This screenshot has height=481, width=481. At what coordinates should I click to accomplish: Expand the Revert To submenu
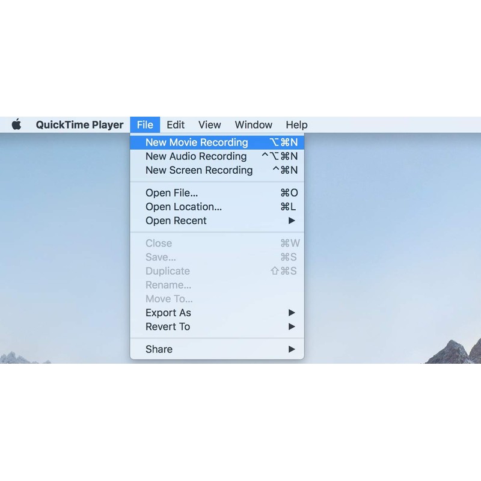point(217,326)
